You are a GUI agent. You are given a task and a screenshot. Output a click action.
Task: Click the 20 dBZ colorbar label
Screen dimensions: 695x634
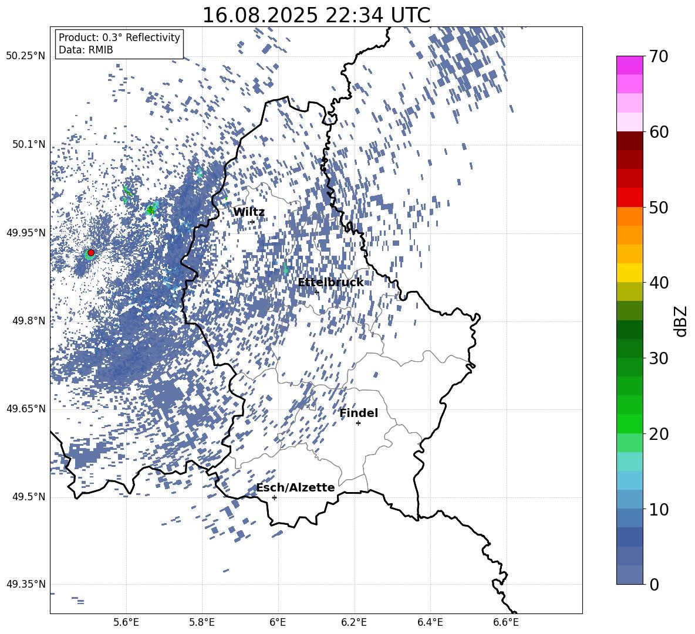click(x=659, y=434)
